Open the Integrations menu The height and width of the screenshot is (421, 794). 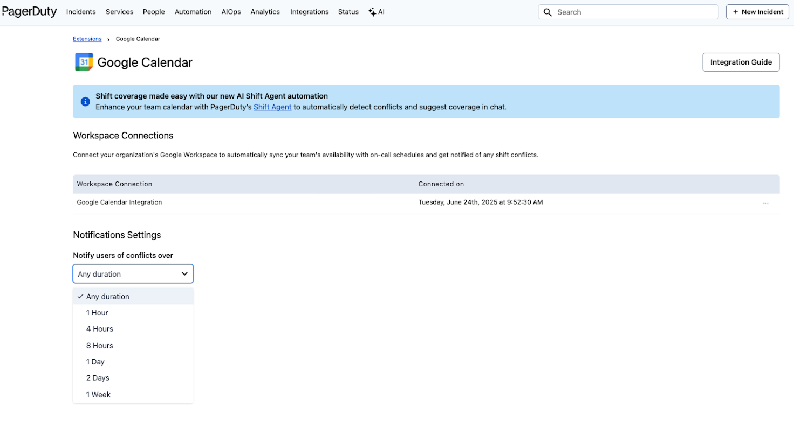[x=309, y=11]
